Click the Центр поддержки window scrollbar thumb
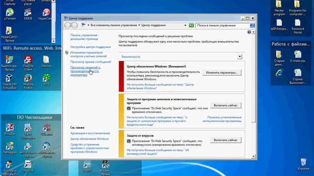This screenshot has height=176, width=314. 253,78
